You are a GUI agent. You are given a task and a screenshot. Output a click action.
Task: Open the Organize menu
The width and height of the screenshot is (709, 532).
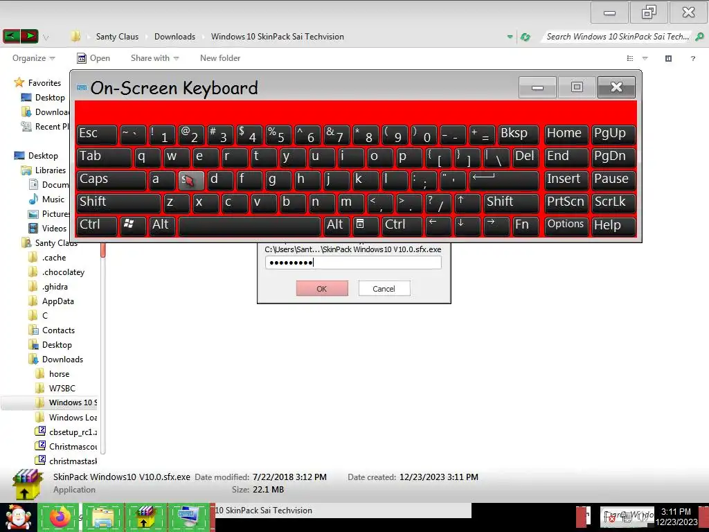click(x=33, y=58)
